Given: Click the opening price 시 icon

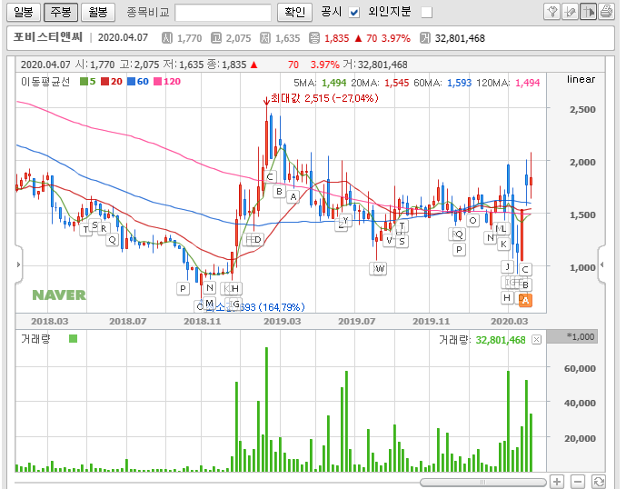Looking at the screenshot, I should tap(167, 38).
